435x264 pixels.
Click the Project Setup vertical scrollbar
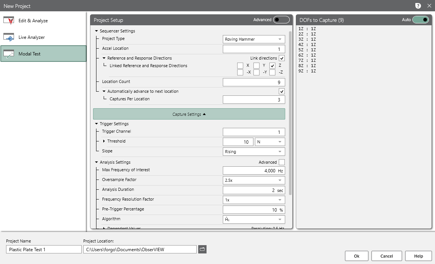tap(290, 113)
